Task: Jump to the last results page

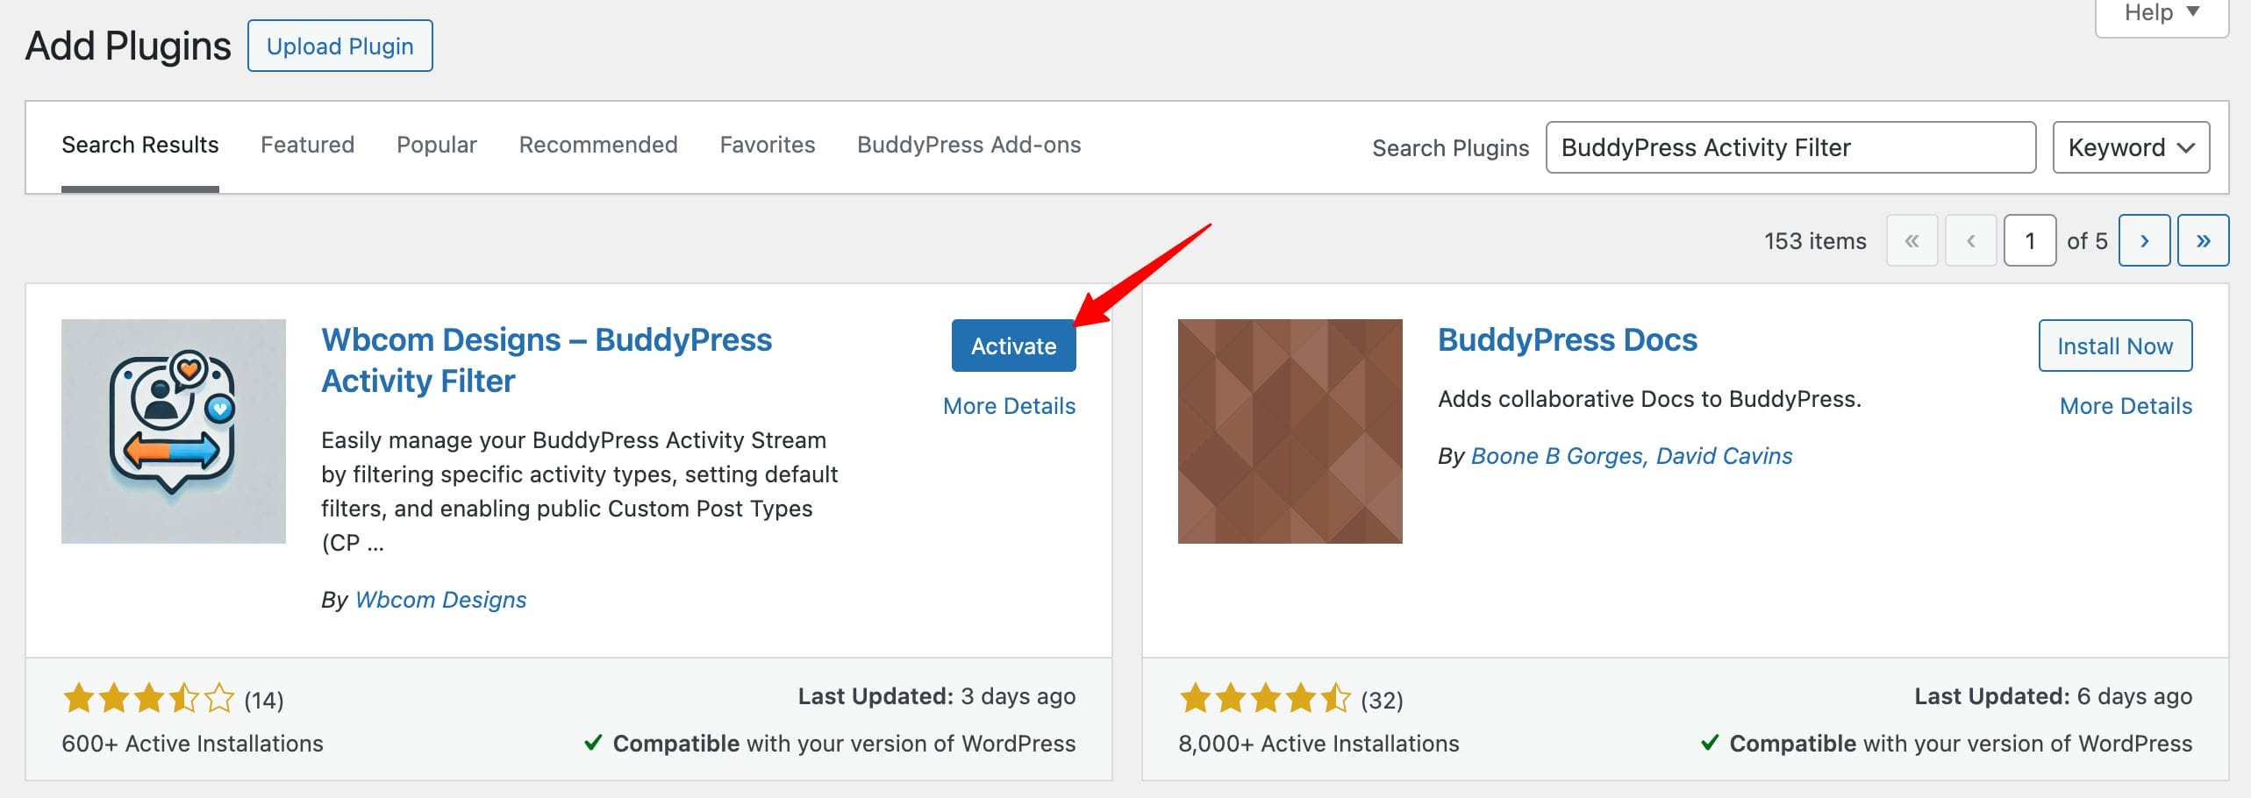Action: tap(2203, 240)
